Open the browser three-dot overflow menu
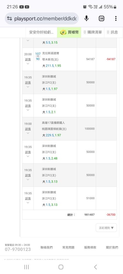The width and height of the screenshot is (123, 274). tap(116, 18)
